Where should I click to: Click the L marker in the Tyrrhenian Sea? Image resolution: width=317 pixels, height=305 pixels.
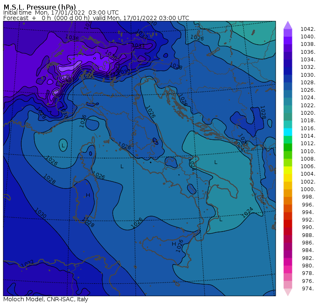tap(122, 166)
